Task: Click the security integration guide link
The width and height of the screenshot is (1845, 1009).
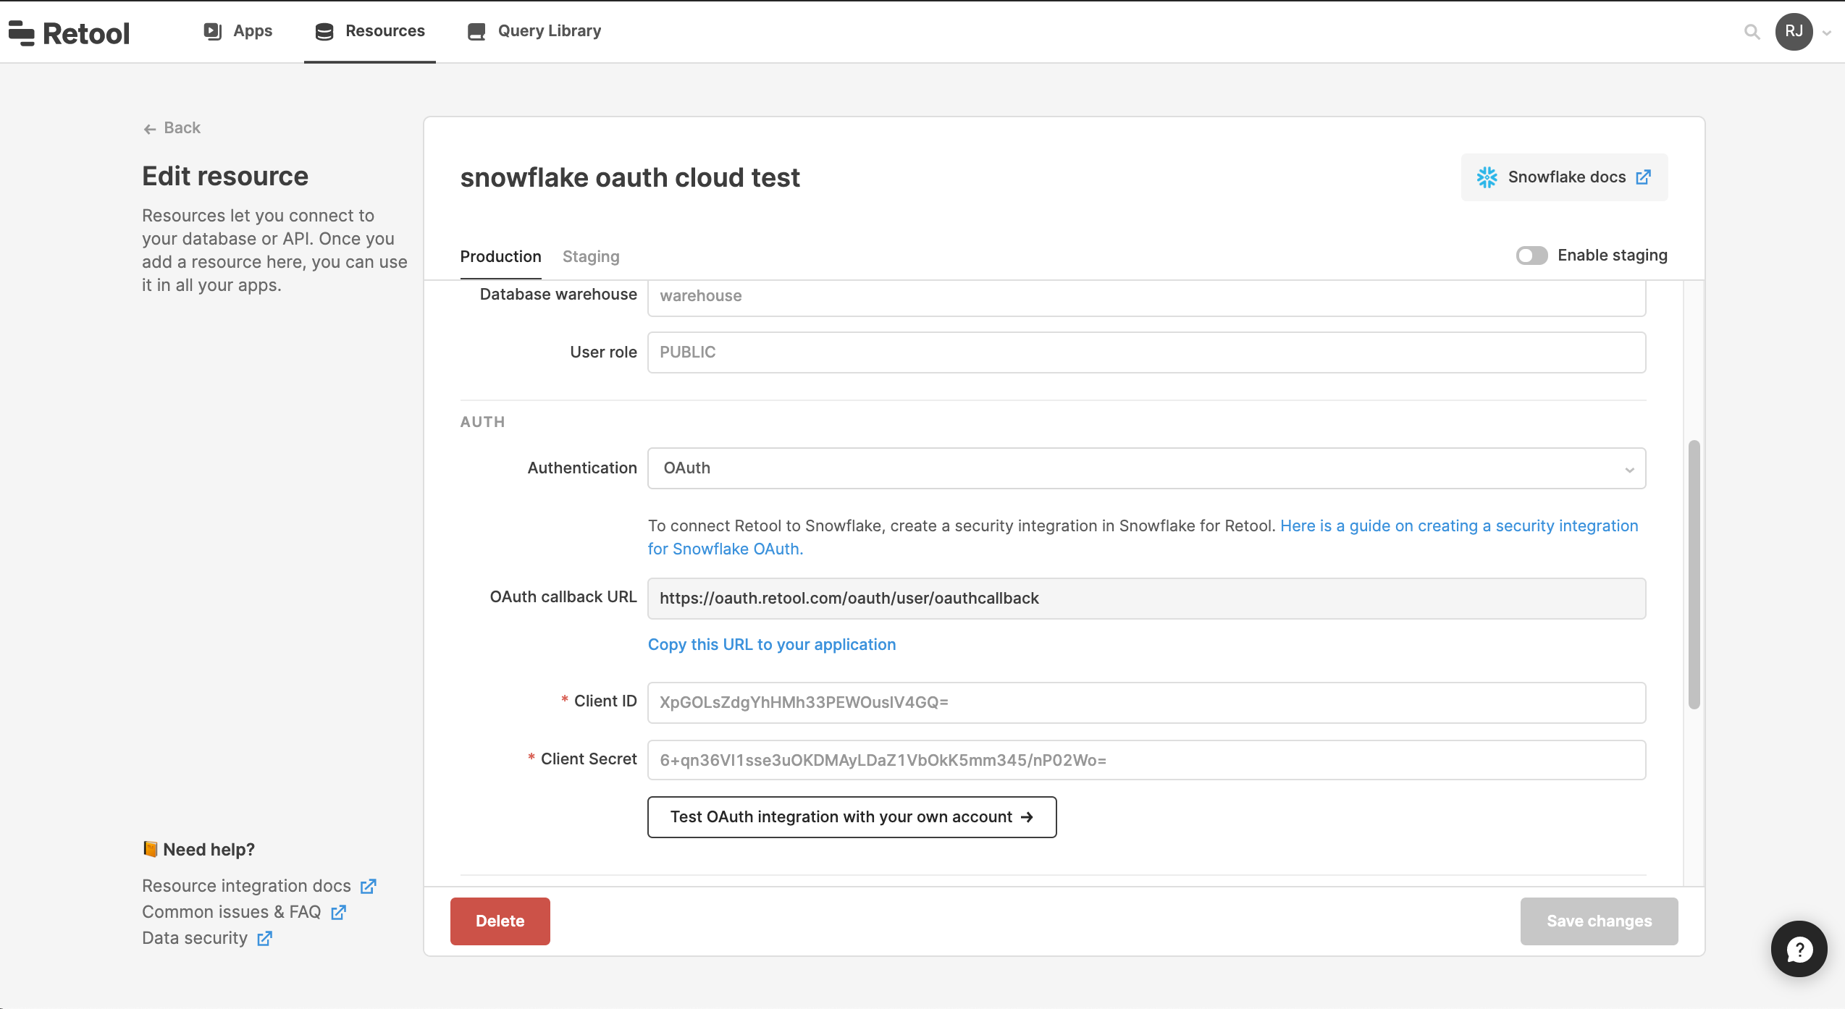Action: (1143, 537)
